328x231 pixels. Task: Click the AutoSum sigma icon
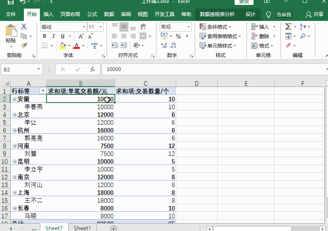[288, 27]
